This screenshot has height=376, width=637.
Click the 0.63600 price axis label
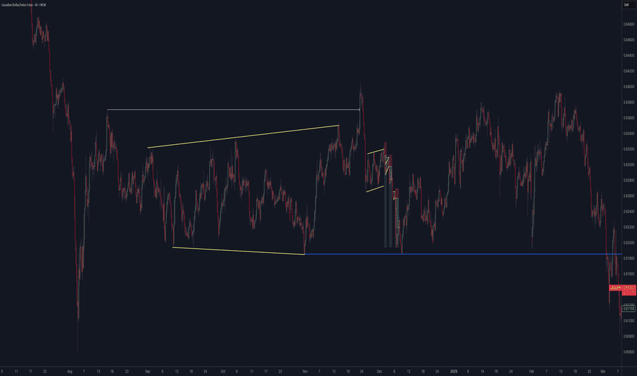click(x=629, y=118)
